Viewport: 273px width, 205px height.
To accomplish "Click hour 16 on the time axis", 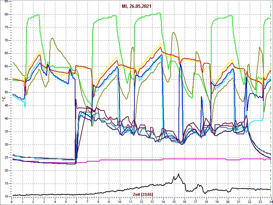I will (x=184, y=202).
